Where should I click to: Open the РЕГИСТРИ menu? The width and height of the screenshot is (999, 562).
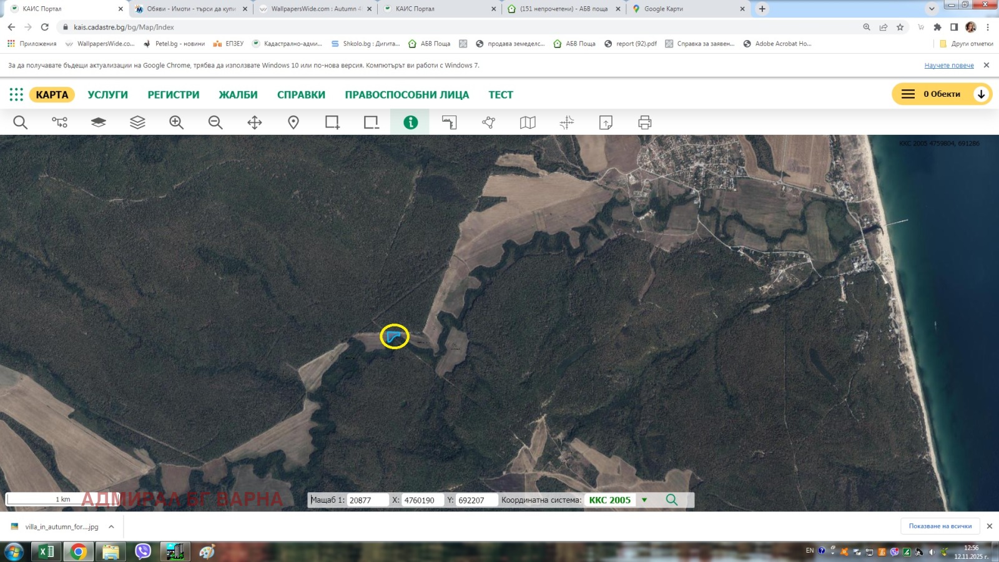[174, 95]
